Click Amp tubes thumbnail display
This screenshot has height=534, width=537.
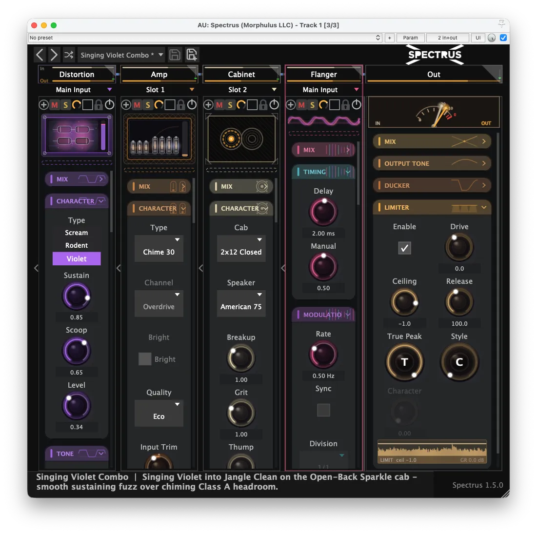159,138
